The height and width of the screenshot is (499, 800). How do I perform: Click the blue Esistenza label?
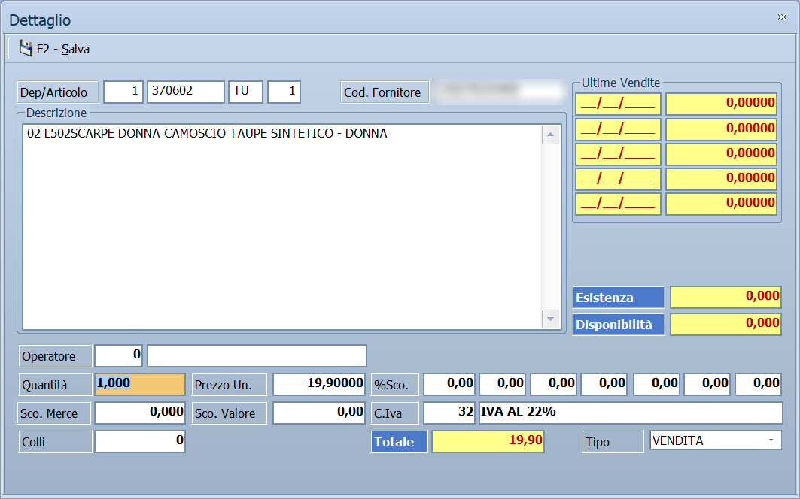click(619, 298)
